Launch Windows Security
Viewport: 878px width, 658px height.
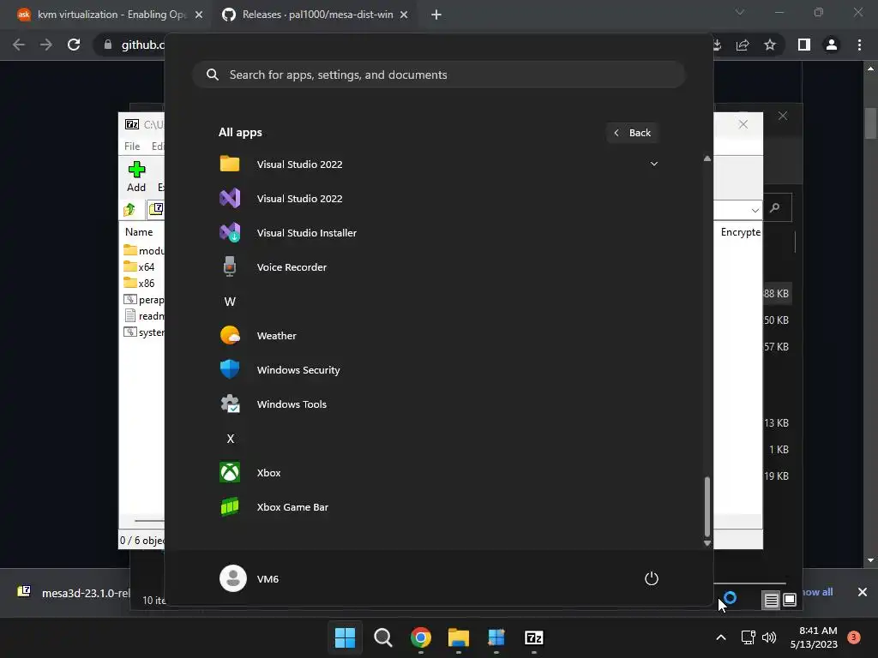(x=298, y=370)
